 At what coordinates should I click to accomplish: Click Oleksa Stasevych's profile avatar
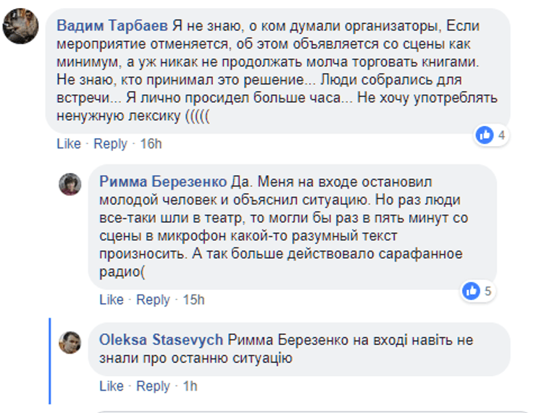point(70,342)
